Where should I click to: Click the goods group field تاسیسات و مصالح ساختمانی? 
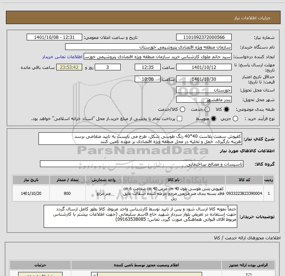coord(142,164)
